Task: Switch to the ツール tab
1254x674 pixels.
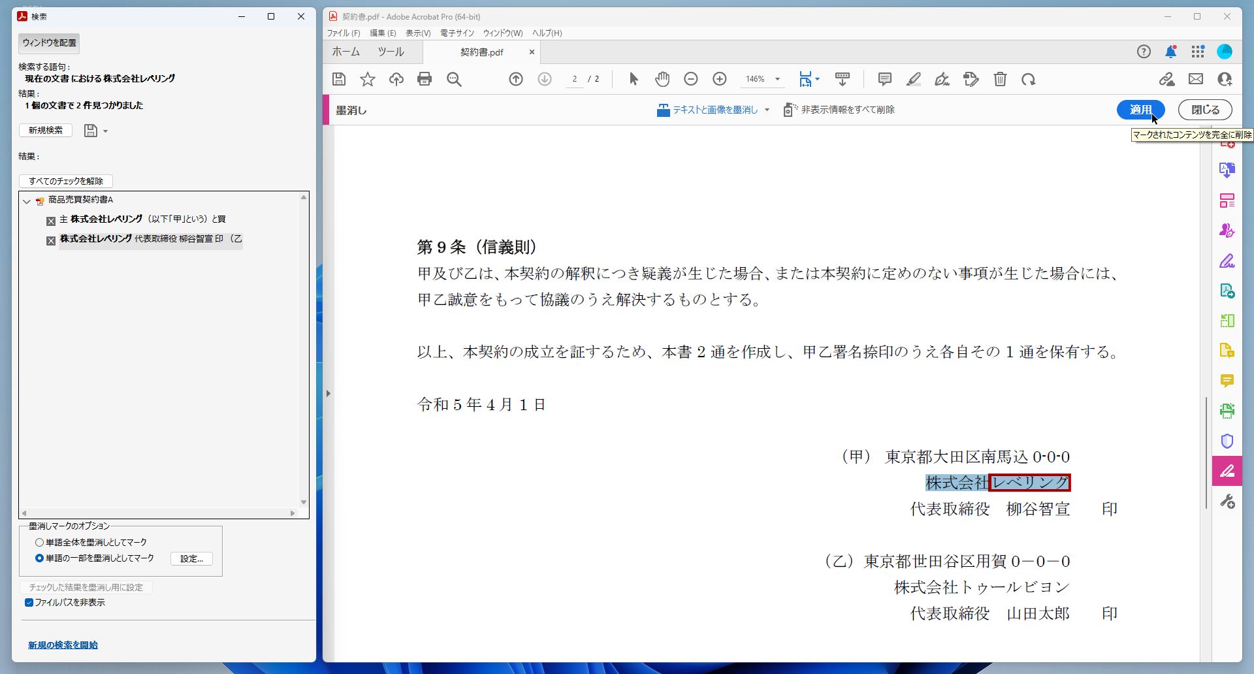Action: [391, 52]
